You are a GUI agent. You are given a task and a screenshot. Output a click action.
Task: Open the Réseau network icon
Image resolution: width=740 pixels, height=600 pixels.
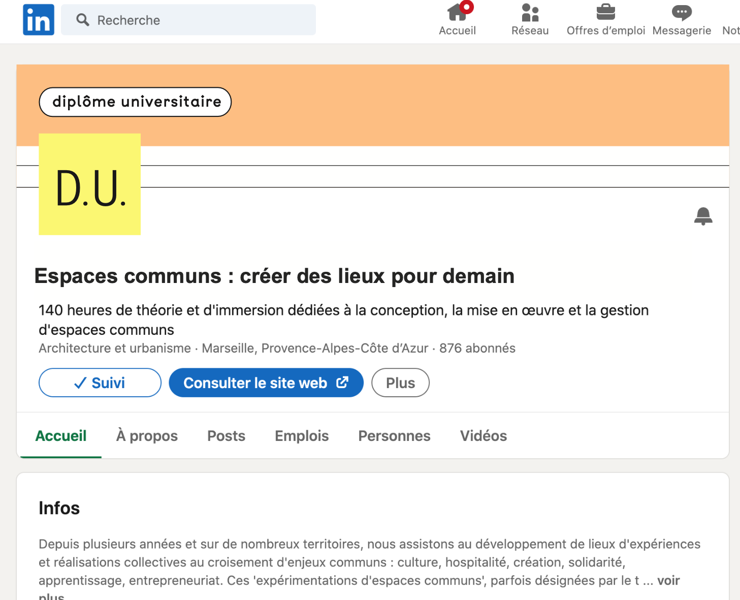point(530,13)
